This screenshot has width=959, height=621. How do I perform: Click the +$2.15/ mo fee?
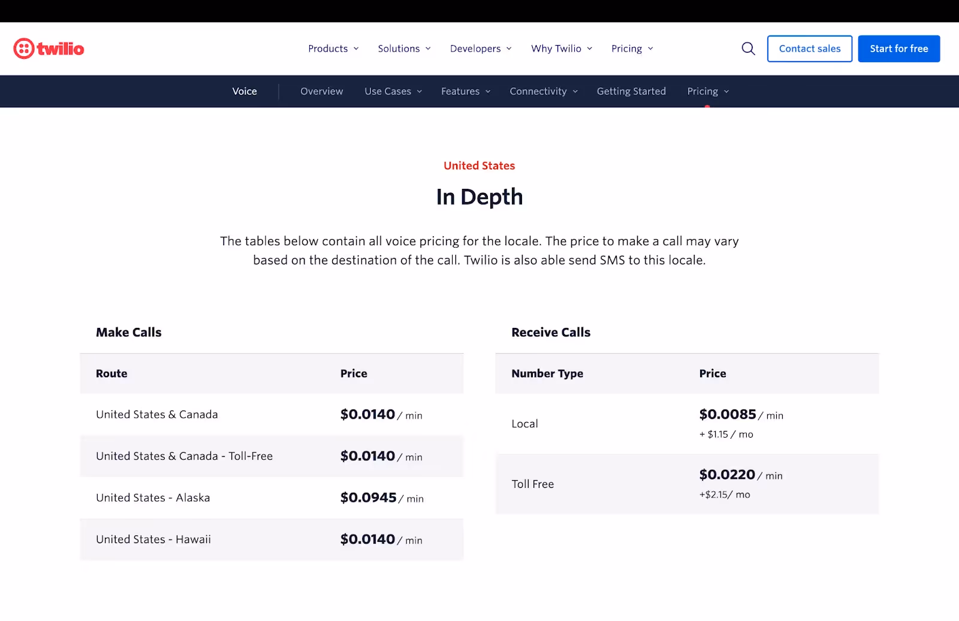click(725, 495)
